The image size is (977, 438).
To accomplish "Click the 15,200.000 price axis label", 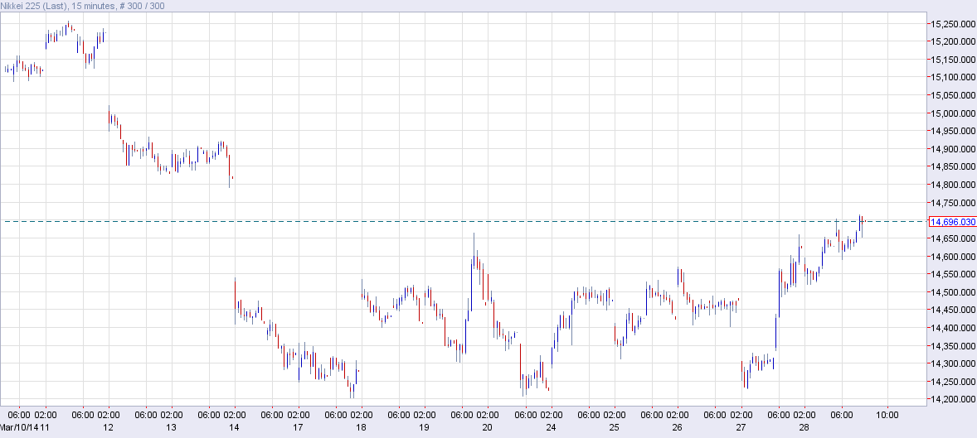I will coord(952,41).
